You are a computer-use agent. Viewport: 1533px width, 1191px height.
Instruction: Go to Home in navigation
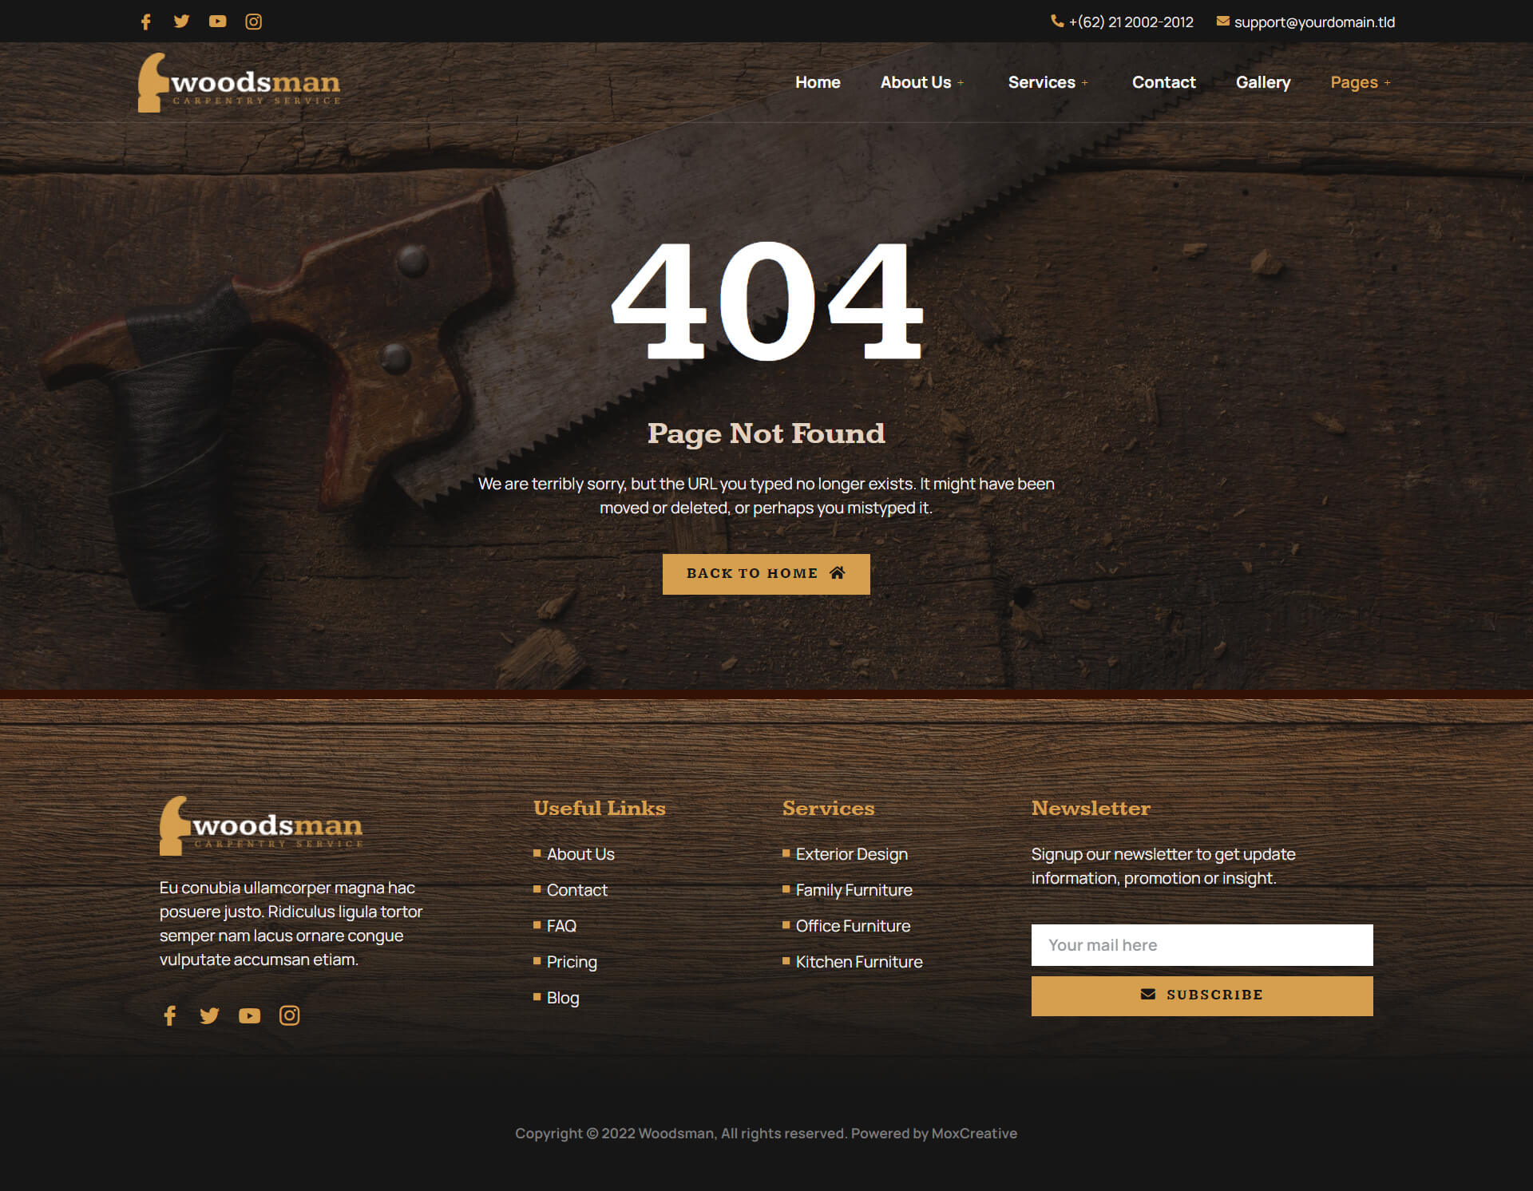(x=818, y=82)
